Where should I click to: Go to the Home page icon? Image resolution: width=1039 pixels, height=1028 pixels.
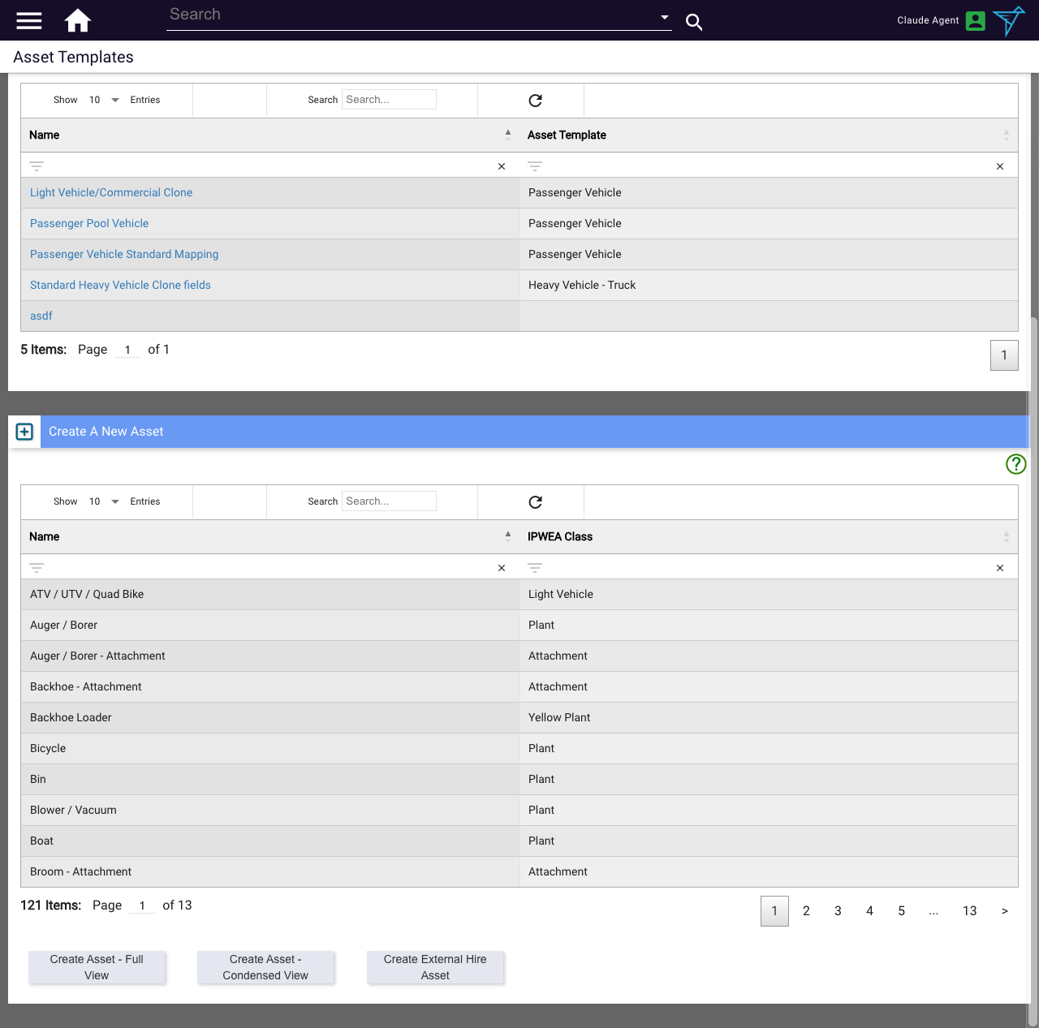(78, 20)
